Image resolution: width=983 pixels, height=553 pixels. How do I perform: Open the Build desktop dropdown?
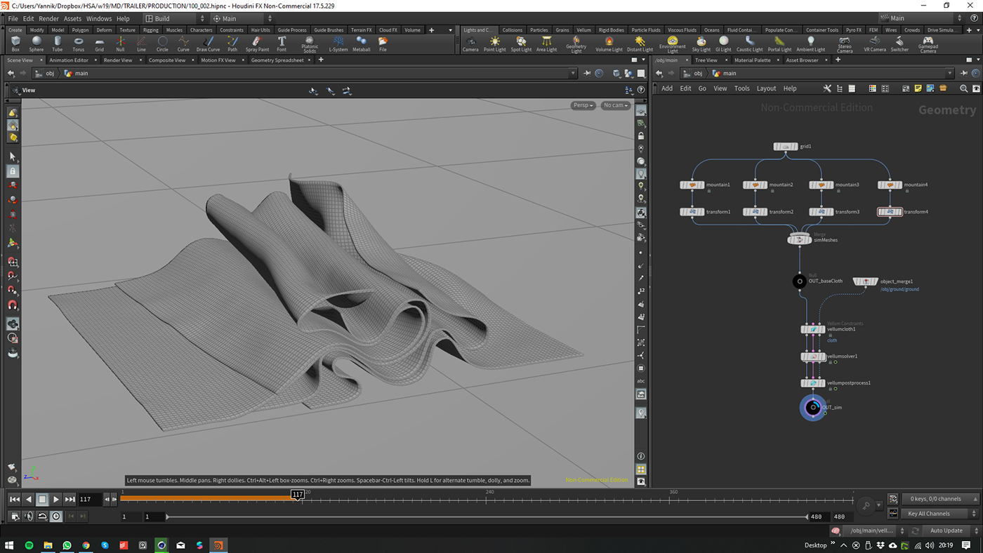pyautogui.click(x=175, y=18)
